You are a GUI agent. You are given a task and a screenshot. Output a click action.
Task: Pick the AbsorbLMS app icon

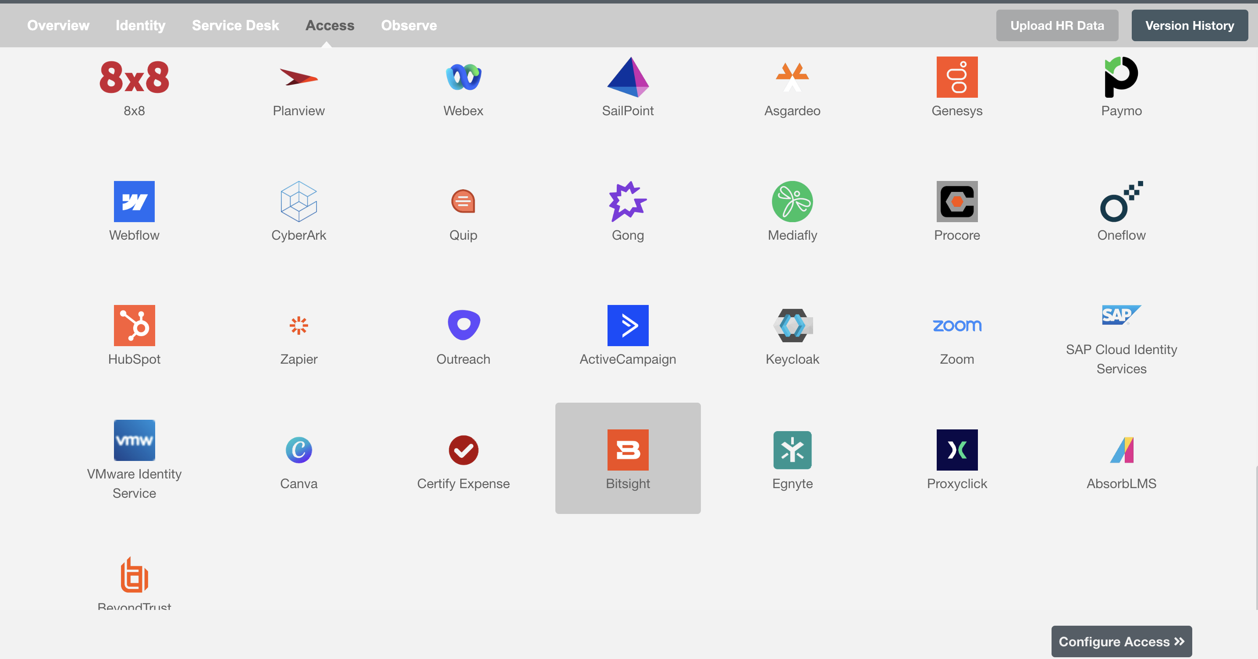[x=1121, y=450]
